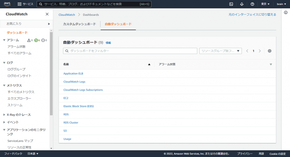290x157 pixels.
Task: Go to the previous page arrow
Action: coord(247,51)
